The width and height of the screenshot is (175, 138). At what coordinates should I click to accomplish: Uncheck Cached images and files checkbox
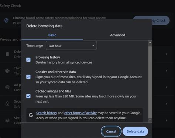[28, 96]
